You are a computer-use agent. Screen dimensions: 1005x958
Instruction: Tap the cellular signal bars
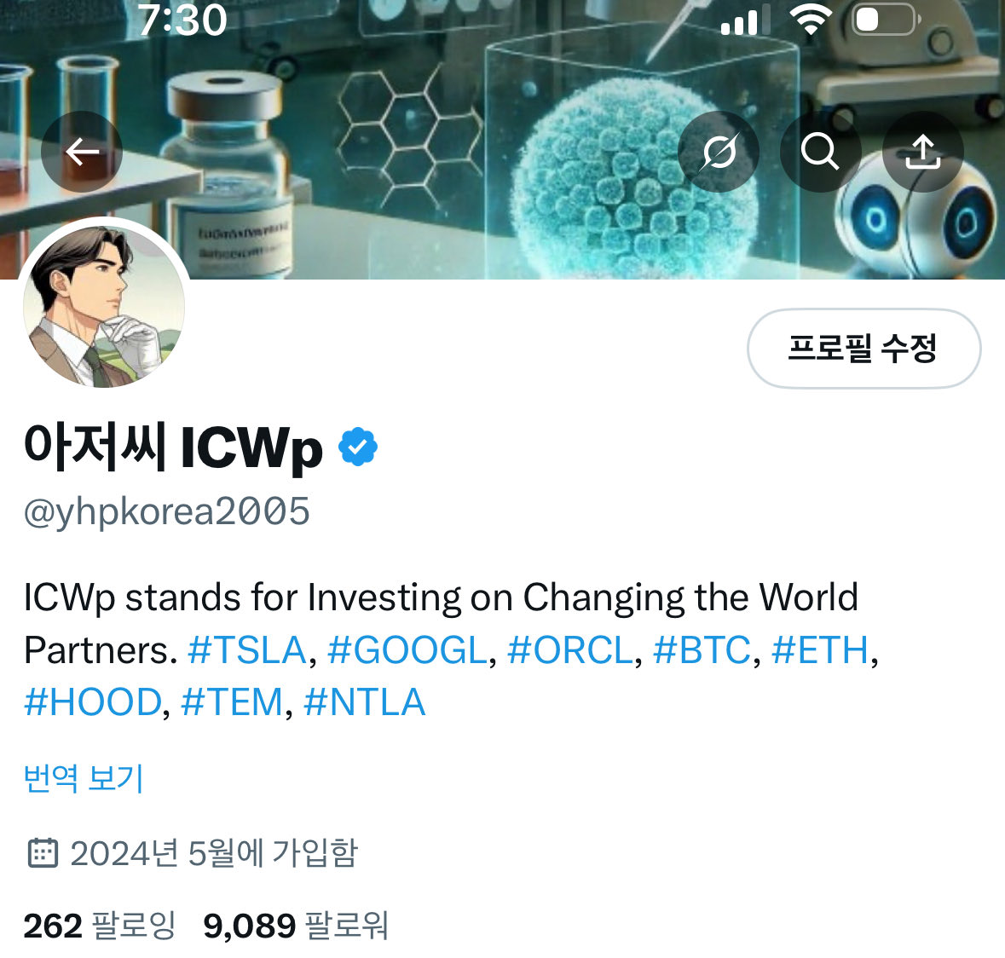click(745, 21)
